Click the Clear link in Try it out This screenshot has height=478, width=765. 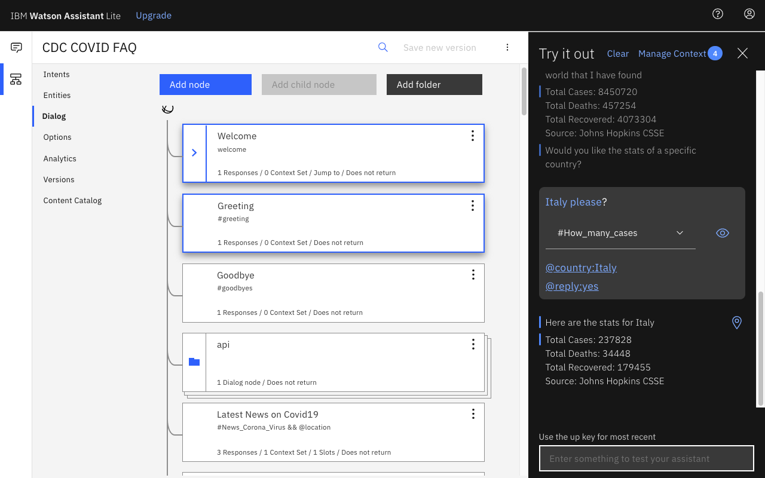[x=618, y=54]
